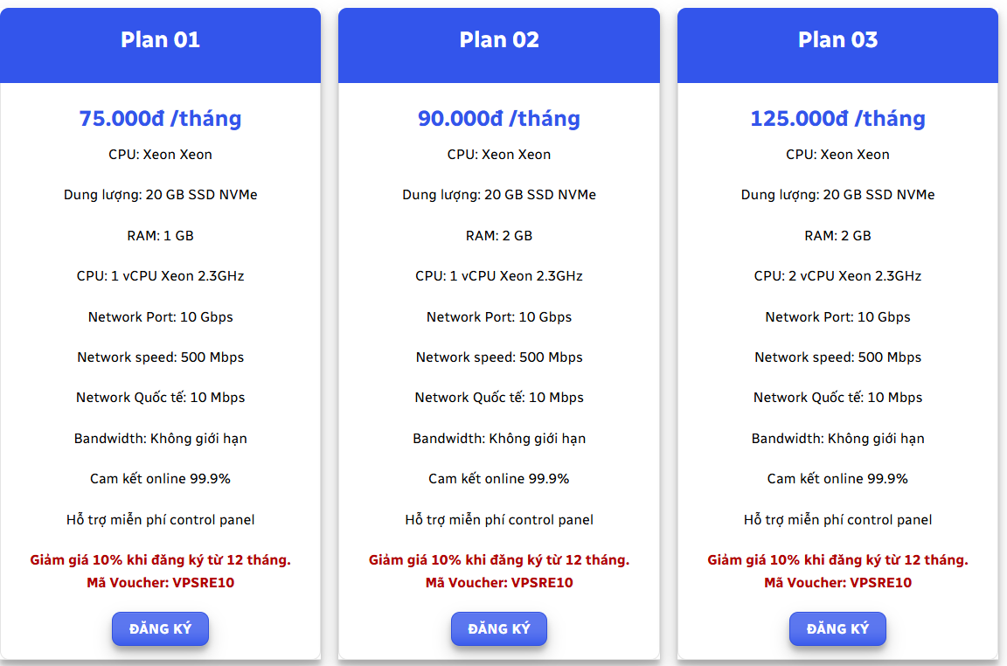The image size is (1007, 666).
Task: Click Plan 03's 10% discount notice
Action: pyautogui.click(x=837, y=560)
